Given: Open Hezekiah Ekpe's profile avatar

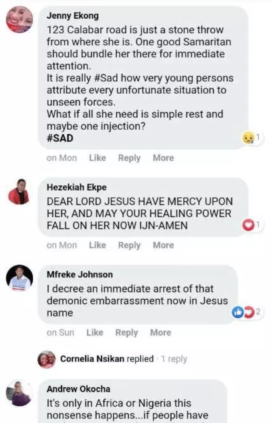Looking at the screenshot, I should [19, 192].
